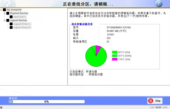Click the 每磁道扇区 field label
Image resolution: width=170 pixels, height=109 pixels.
coord(80,41)
